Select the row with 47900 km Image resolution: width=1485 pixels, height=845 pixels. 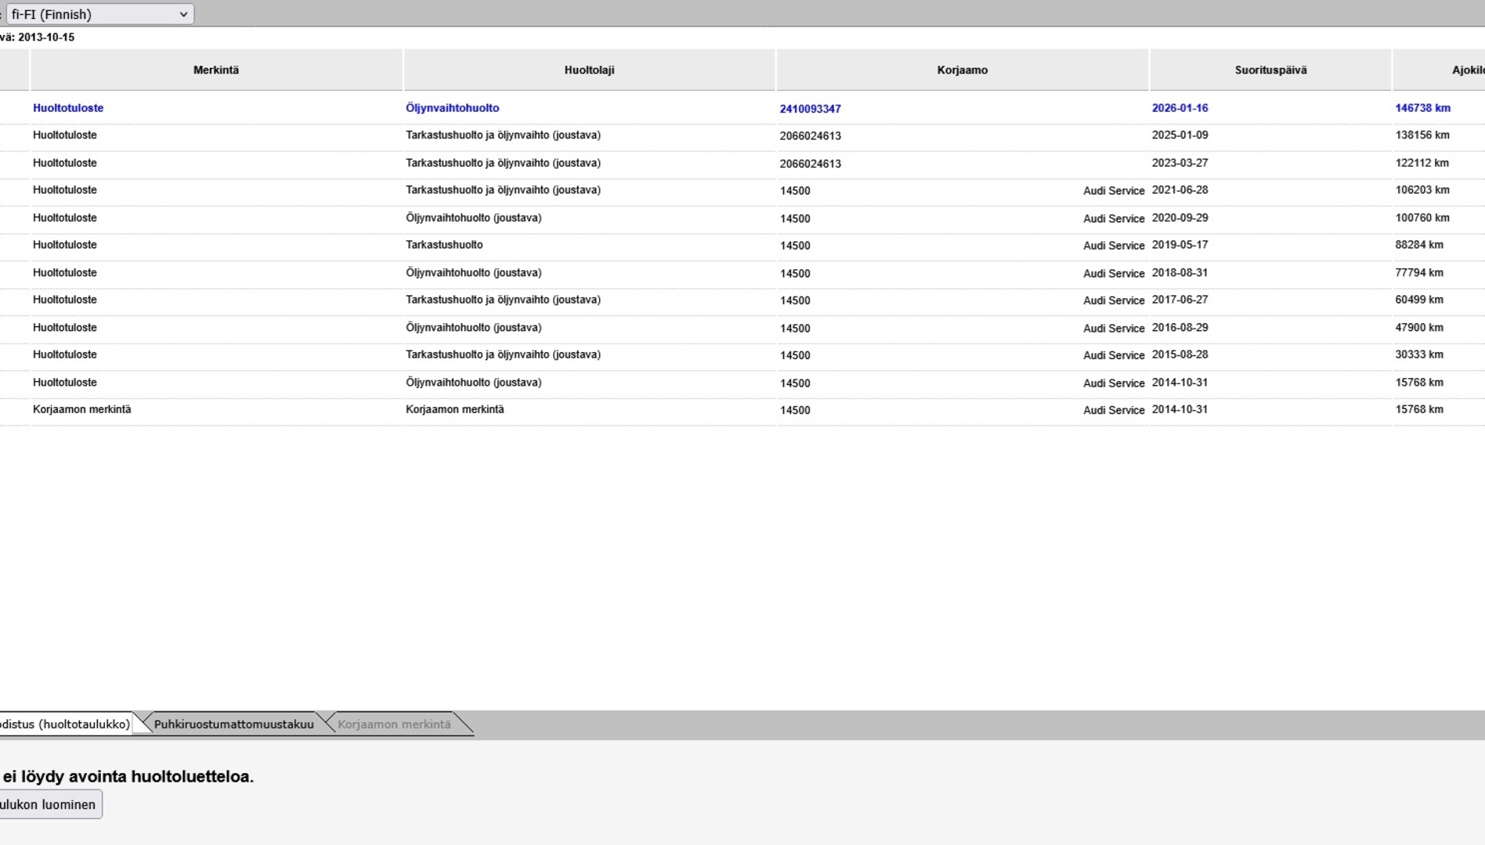(1419, 327)
